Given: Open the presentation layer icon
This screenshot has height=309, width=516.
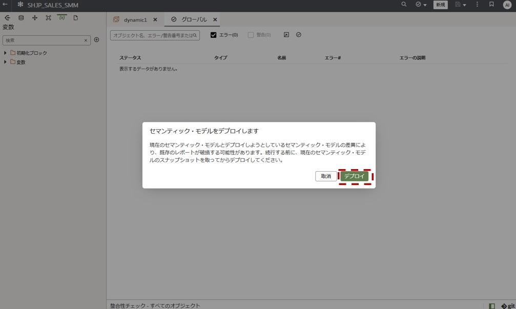Looking at the screenshot, I should tap(48, 18).
